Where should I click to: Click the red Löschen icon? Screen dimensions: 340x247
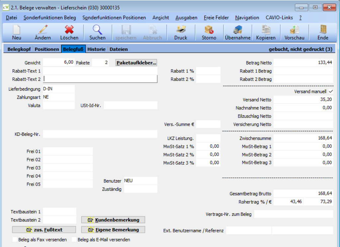(x=69, y=29)
